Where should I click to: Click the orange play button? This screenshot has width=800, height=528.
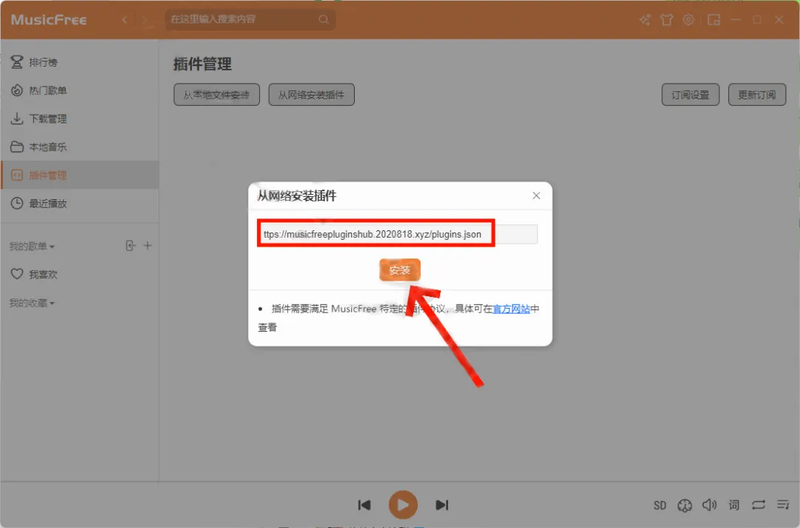point(403,505)
